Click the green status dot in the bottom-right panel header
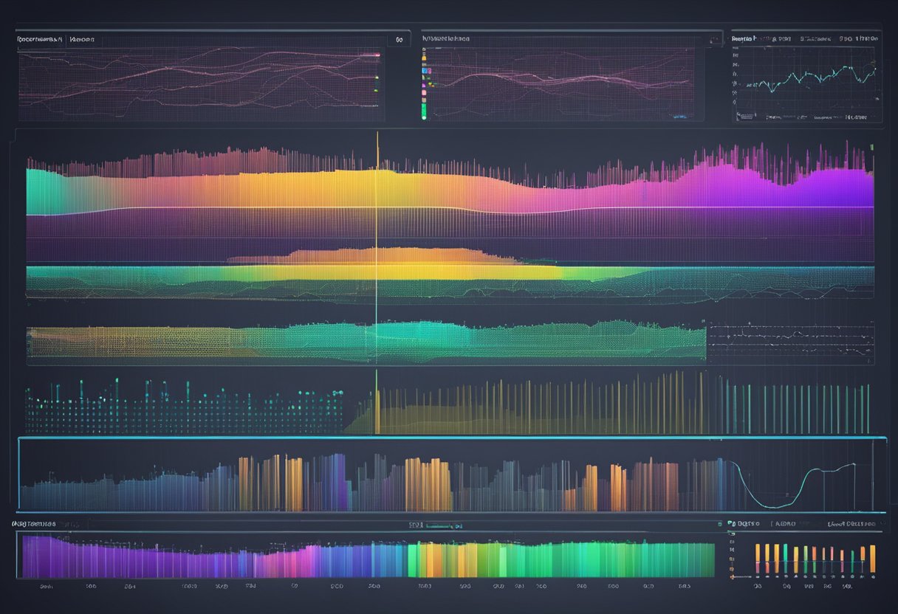This screenshot has width=898, height=614. (x=730, y=523)
